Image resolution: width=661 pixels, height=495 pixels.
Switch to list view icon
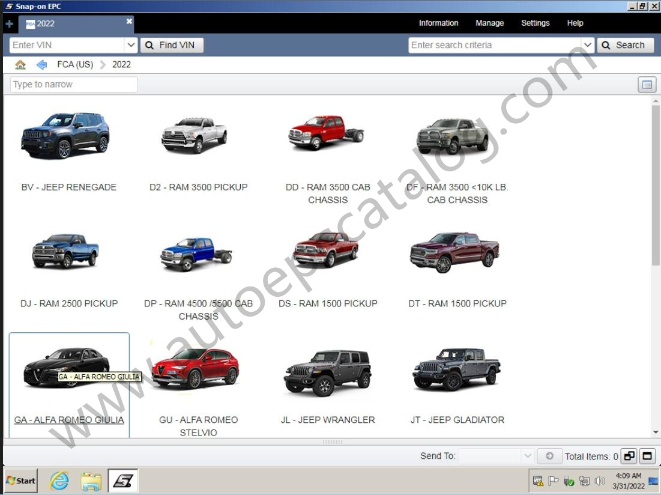(647, 85)
